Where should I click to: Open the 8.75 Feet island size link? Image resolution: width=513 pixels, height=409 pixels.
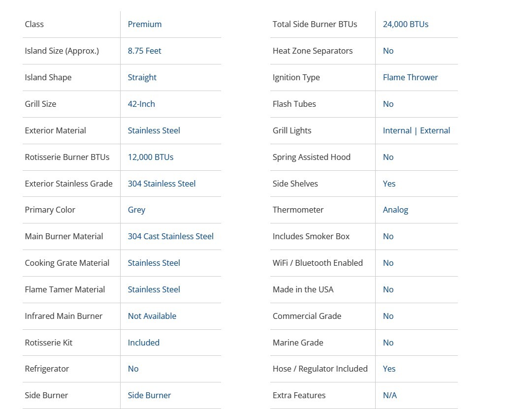click(144, 51)
